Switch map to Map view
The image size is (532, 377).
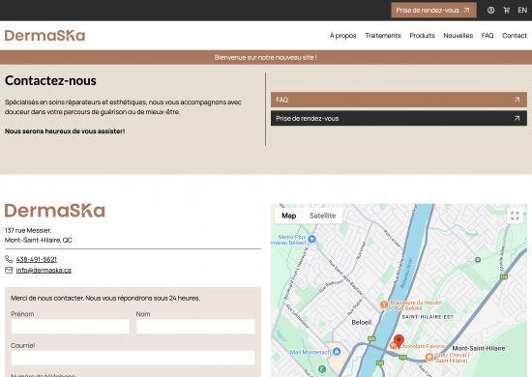[x=289, y=216]
